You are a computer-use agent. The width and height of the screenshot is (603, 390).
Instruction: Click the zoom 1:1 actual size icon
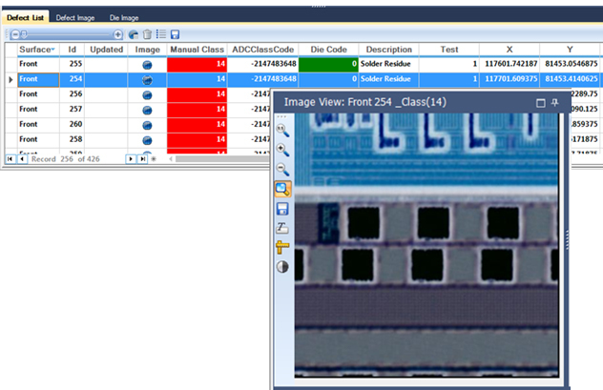click(283, 130)
